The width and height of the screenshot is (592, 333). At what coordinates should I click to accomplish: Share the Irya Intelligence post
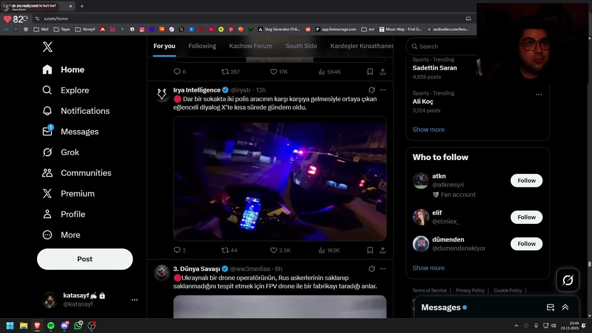click(383, 250)
